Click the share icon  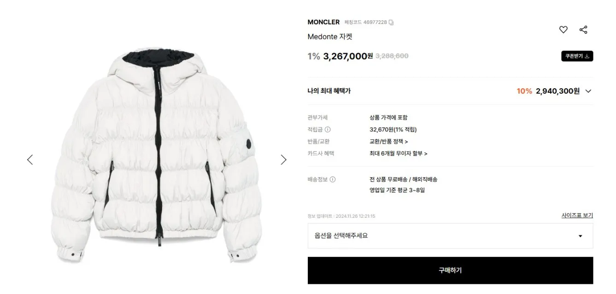pyautogui.click(x=583, y=30)
